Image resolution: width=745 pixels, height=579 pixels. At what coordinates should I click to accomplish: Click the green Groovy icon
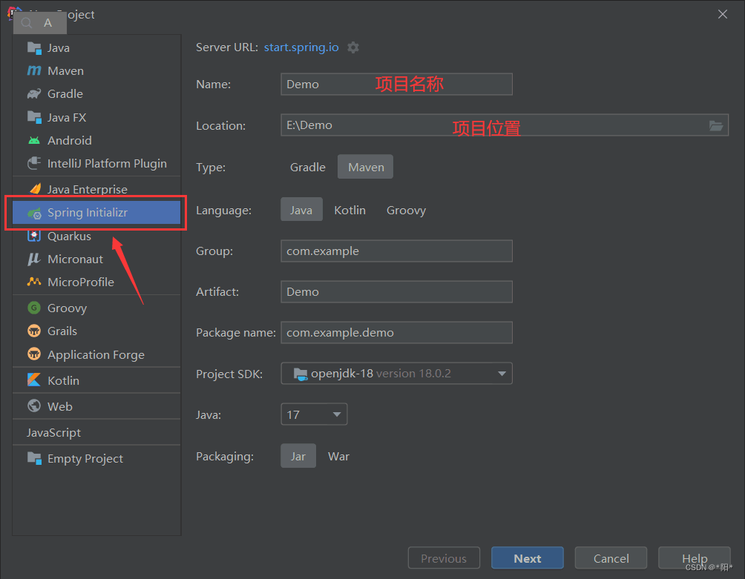point(34,308)
